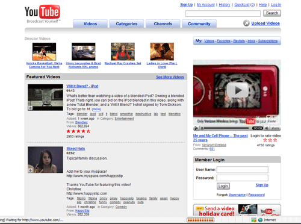The image size is (301, 224).
Task: Open the Categories tab
Action: (126, 23)
